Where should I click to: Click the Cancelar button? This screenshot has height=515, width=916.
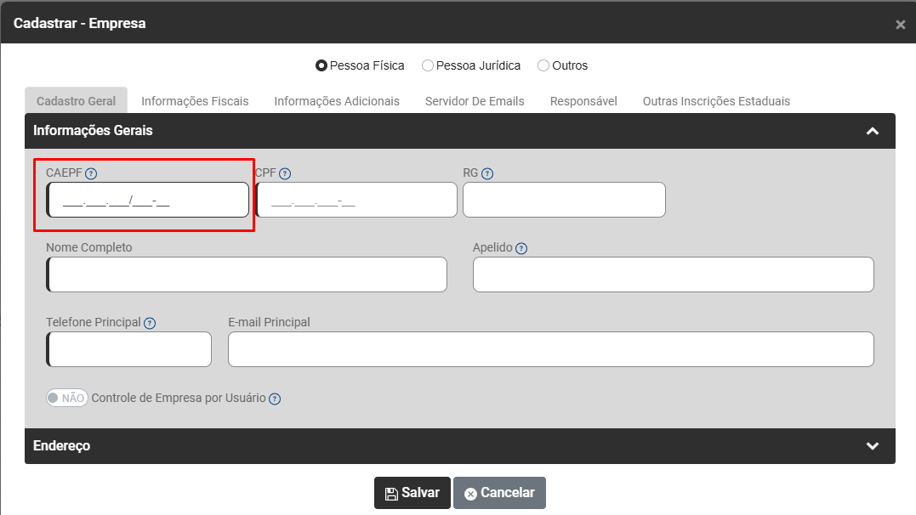coord(499,493)
